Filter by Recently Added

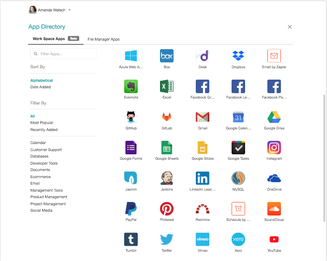(44, 129)
